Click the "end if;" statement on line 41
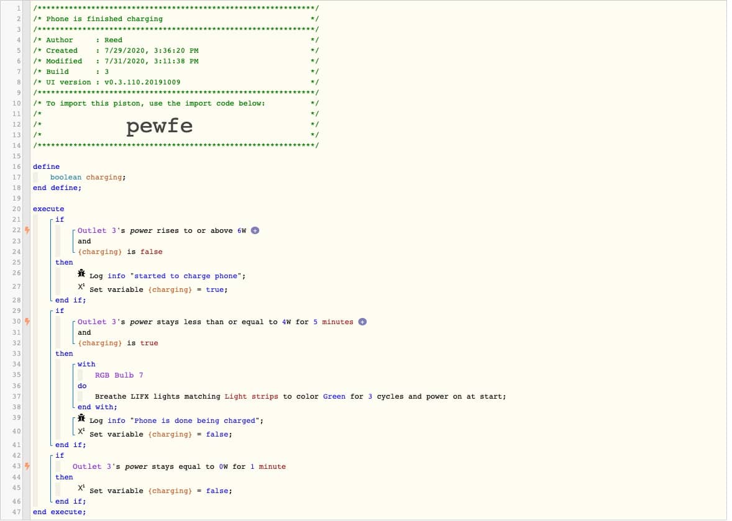 70,445
